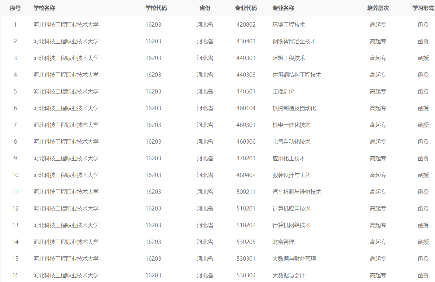Click major code 530205

pos(246,242)
